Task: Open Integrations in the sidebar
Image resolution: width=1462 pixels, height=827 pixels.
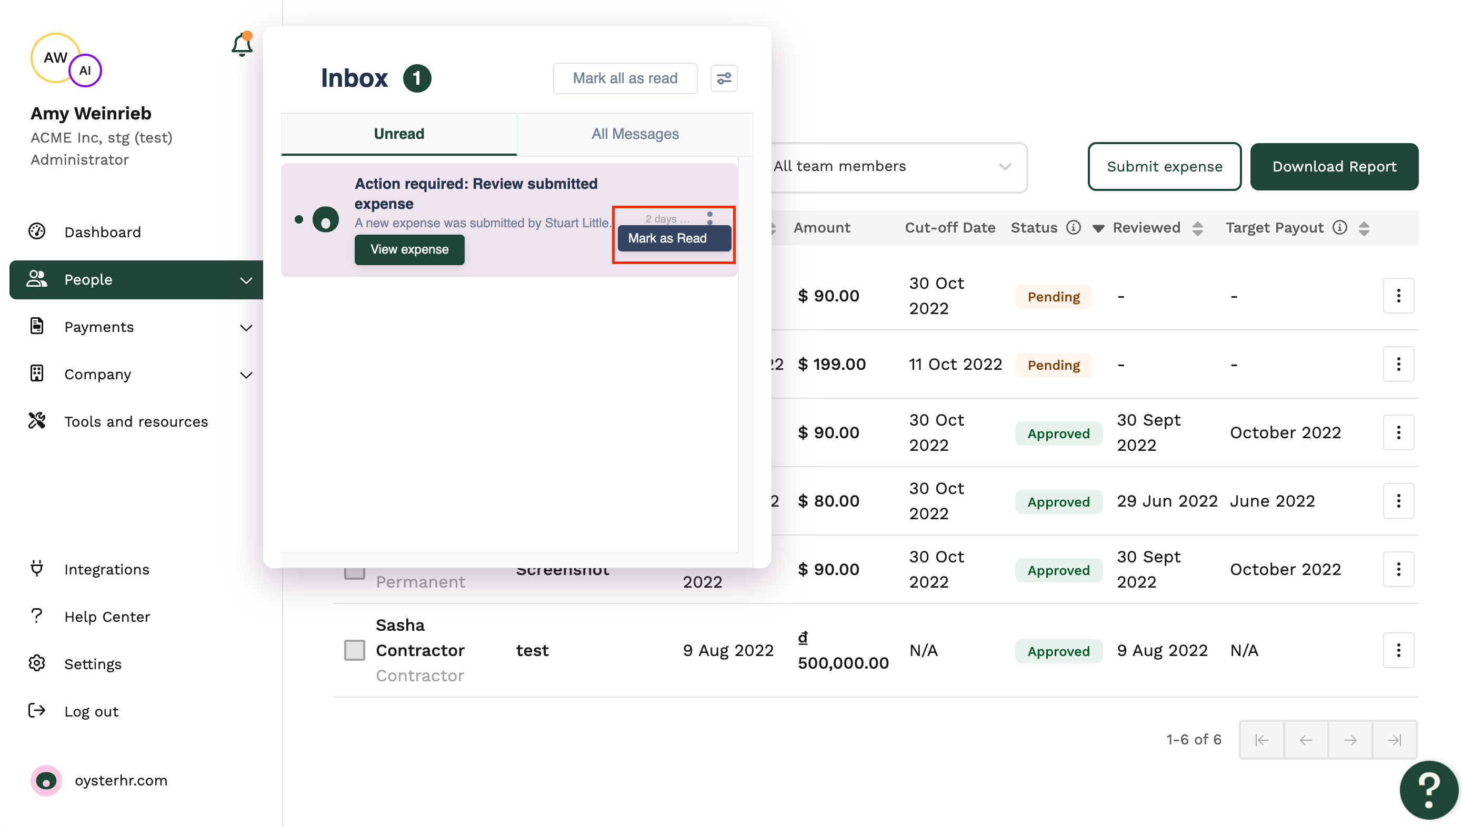Action: click(107, 569)
